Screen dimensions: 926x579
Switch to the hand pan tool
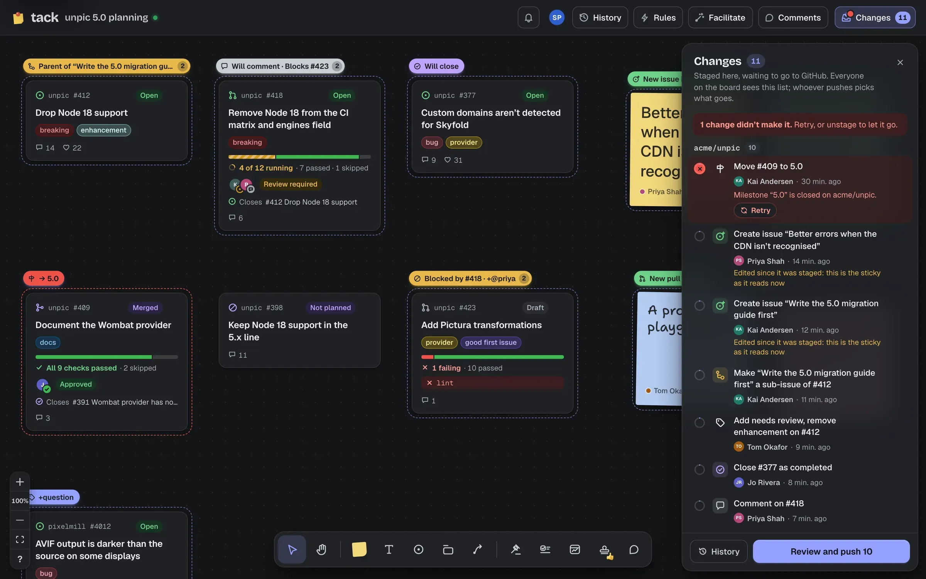(x=321, y=549)
